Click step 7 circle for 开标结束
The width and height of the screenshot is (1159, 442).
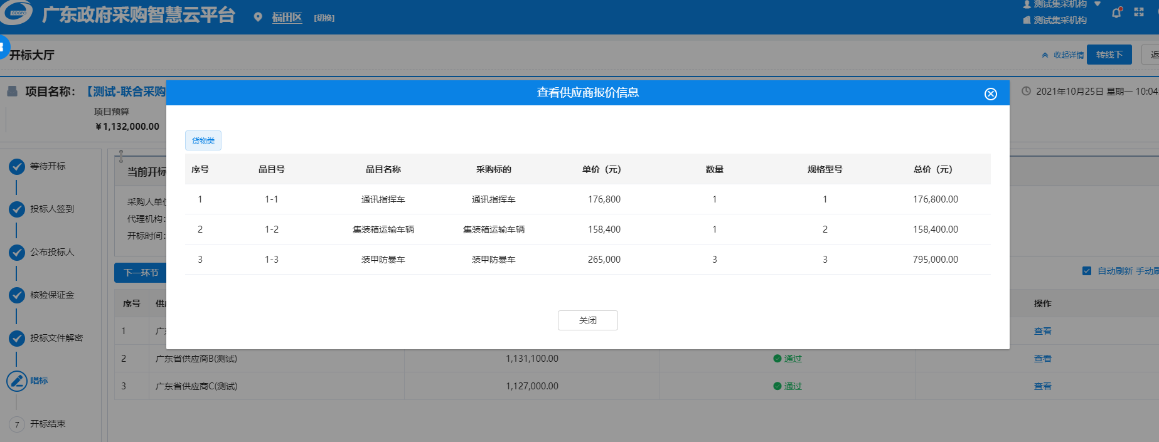coord(17,424)
